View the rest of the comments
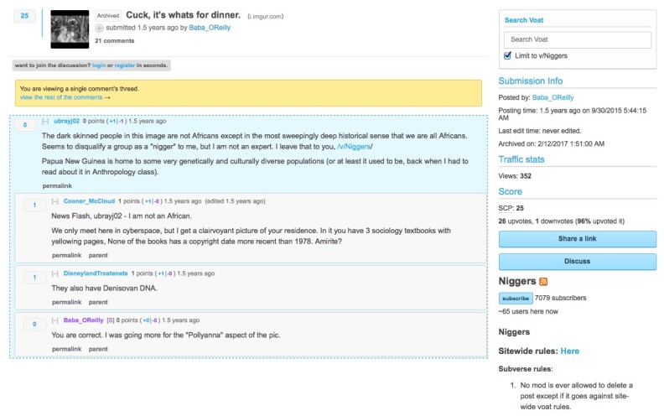This screenshot has width=664, height=416. tap(65, 97)
